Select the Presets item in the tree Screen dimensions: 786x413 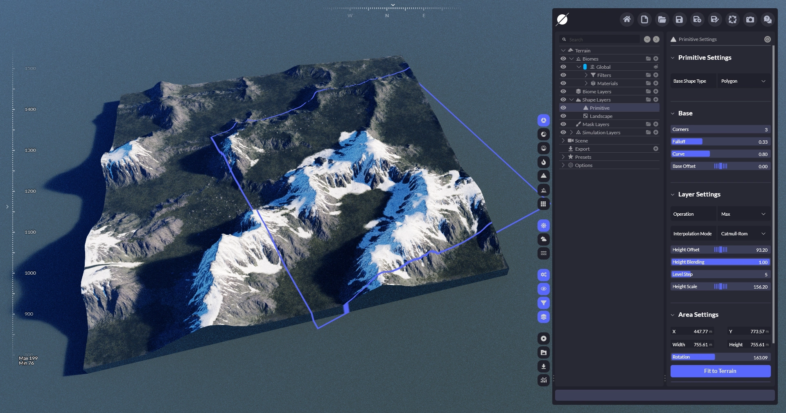(583, 157)
